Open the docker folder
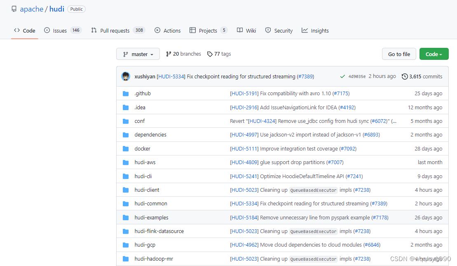This screenshot has height=266, width=457. coord(142,149)
